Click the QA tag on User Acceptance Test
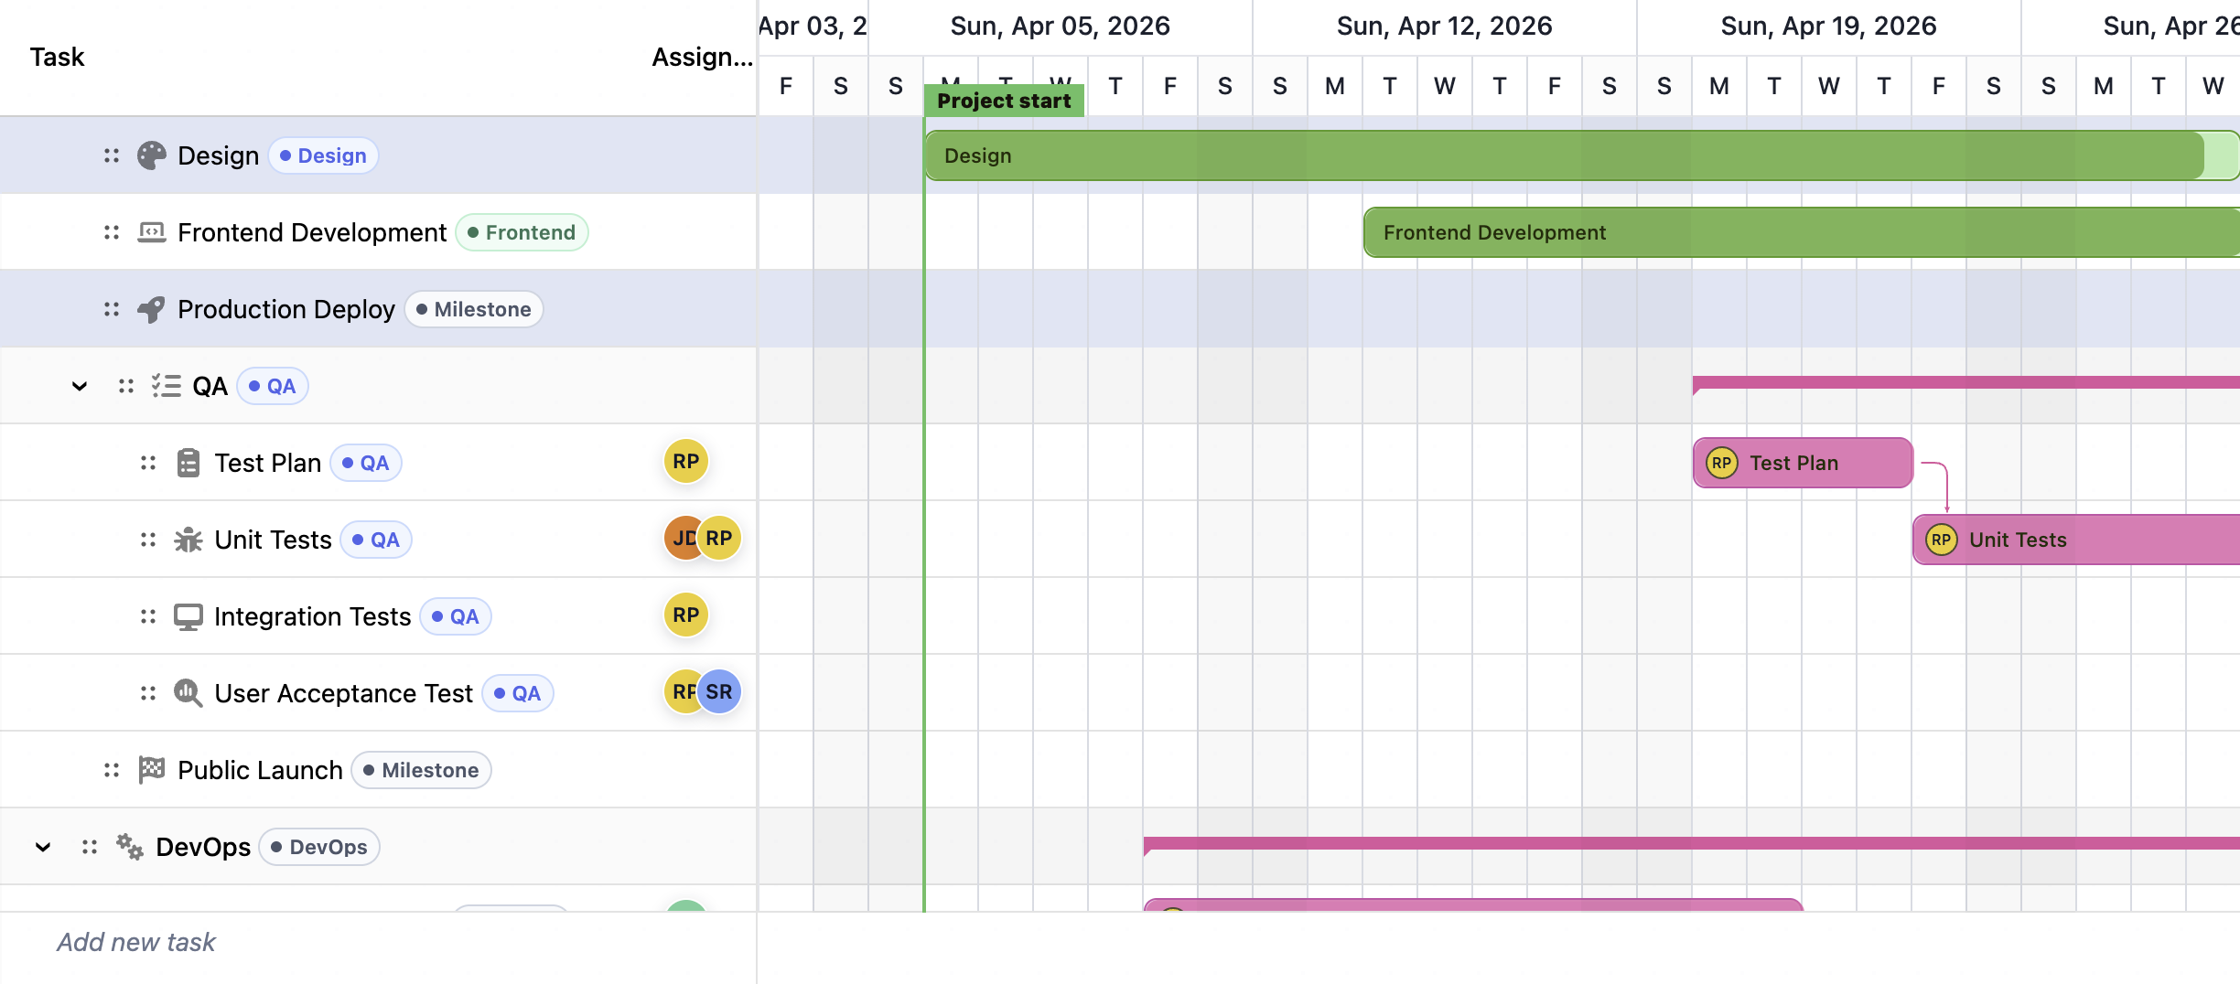This screenshot has height=984, width=2240. 518,693
